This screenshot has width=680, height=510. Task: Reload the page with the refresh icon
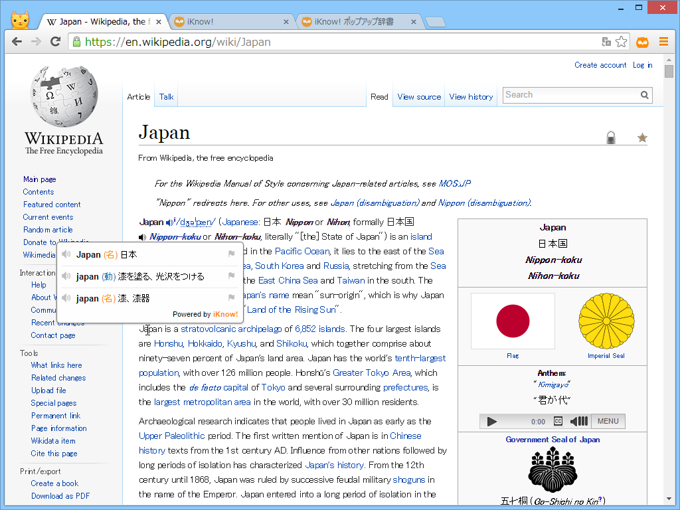(56, 42)
